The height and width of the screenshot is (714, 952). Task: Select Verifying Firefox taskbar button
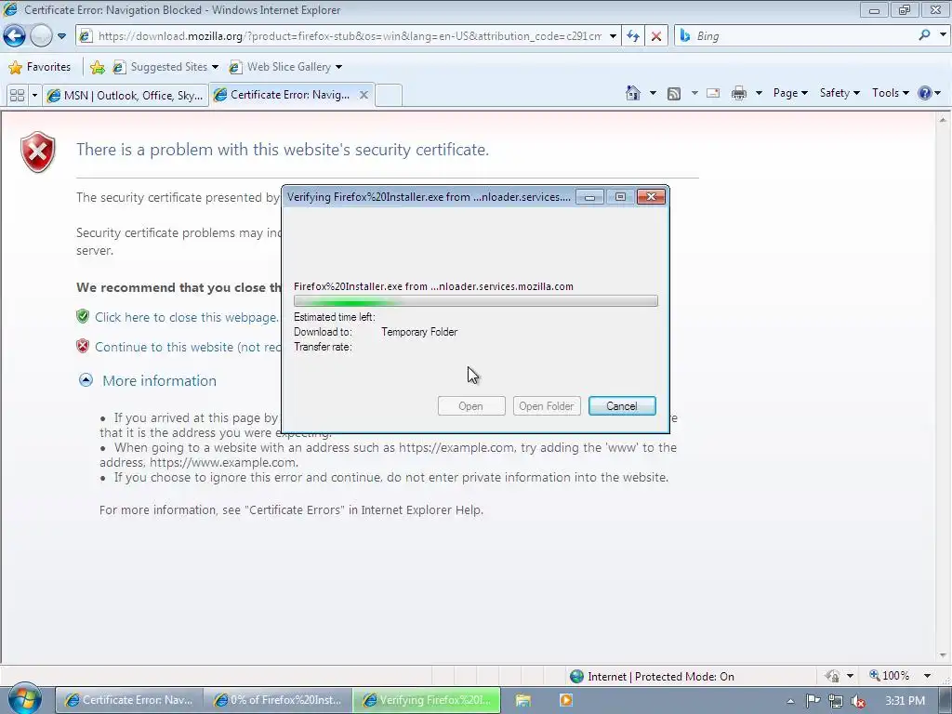[x=426, y=700]
